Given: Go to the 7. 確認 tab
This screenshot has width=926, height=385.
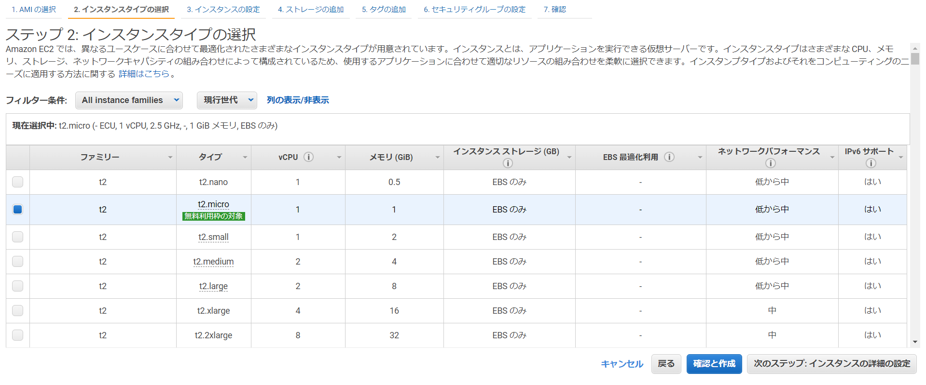Looking at the screenshot, I should [x=555, y=10].
